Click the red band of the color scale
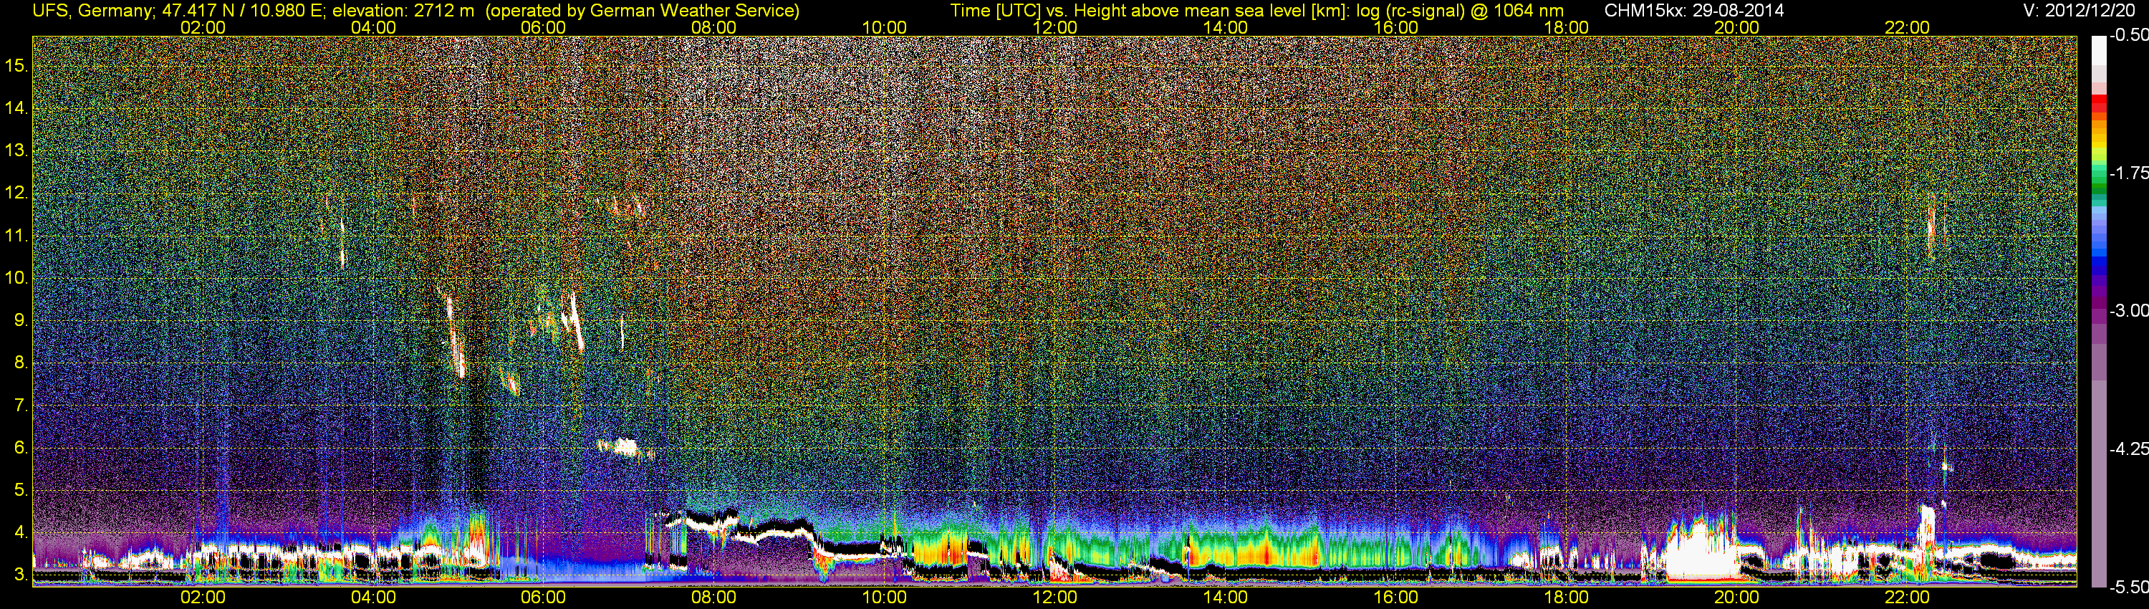Screen dimensions: 2149x609 click(2098, 103)
